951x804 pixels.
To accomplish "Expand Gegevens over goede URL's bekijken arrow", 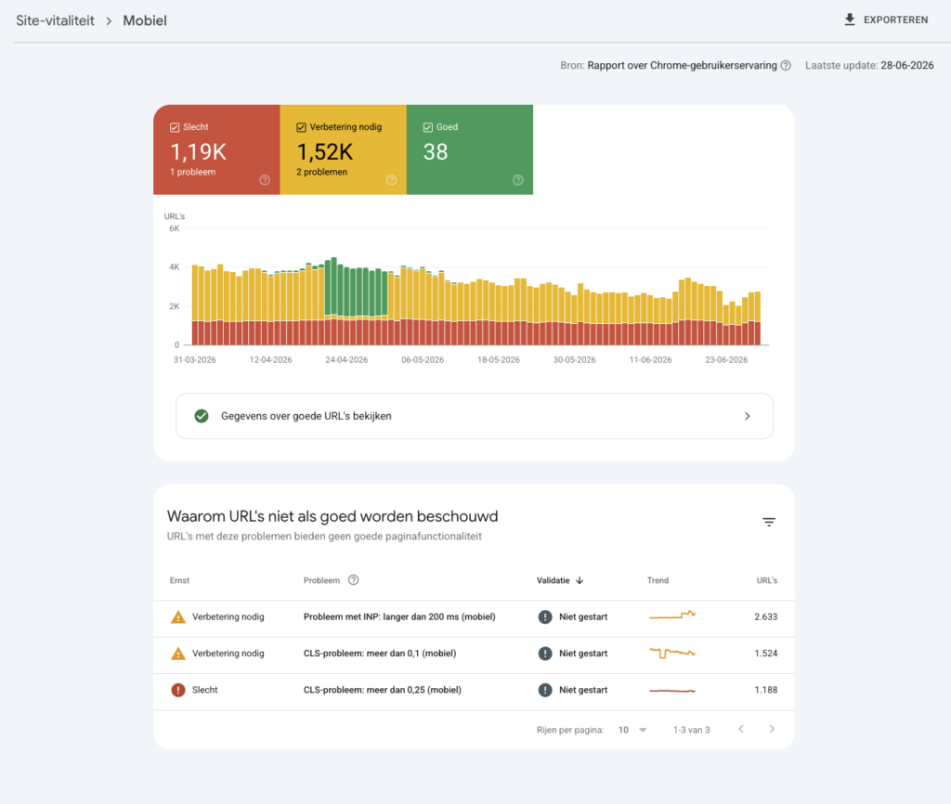I will click(x=748, y=416).
